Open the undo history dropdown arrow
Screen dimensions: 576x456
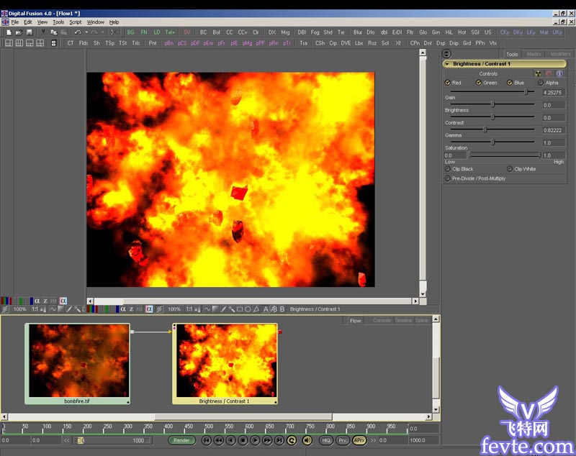[86, 32]
